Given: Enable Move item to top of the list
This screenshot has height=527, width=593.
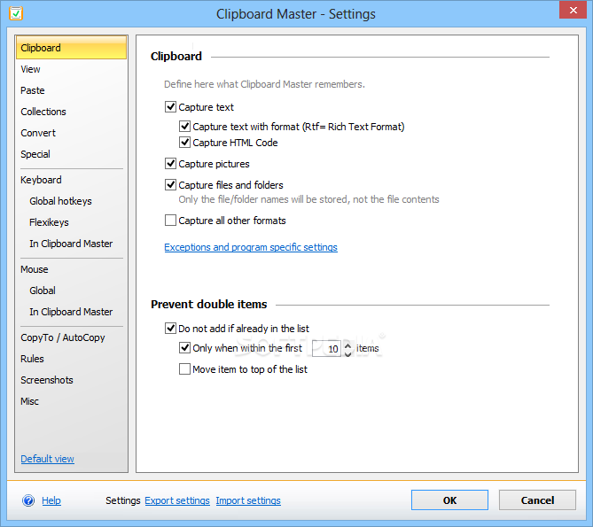Looking at the screenshot, I should pos(184,369).
